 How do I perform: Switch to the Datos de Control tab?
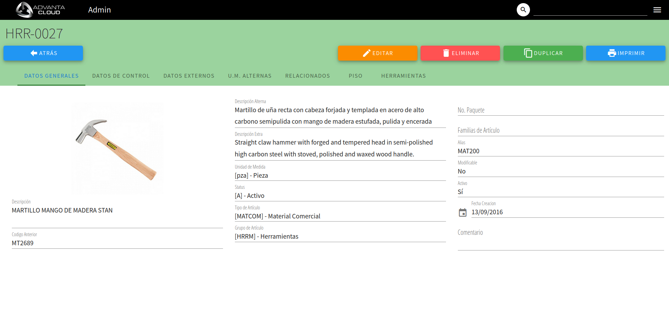pyautogui.click(x=121, y=76)
